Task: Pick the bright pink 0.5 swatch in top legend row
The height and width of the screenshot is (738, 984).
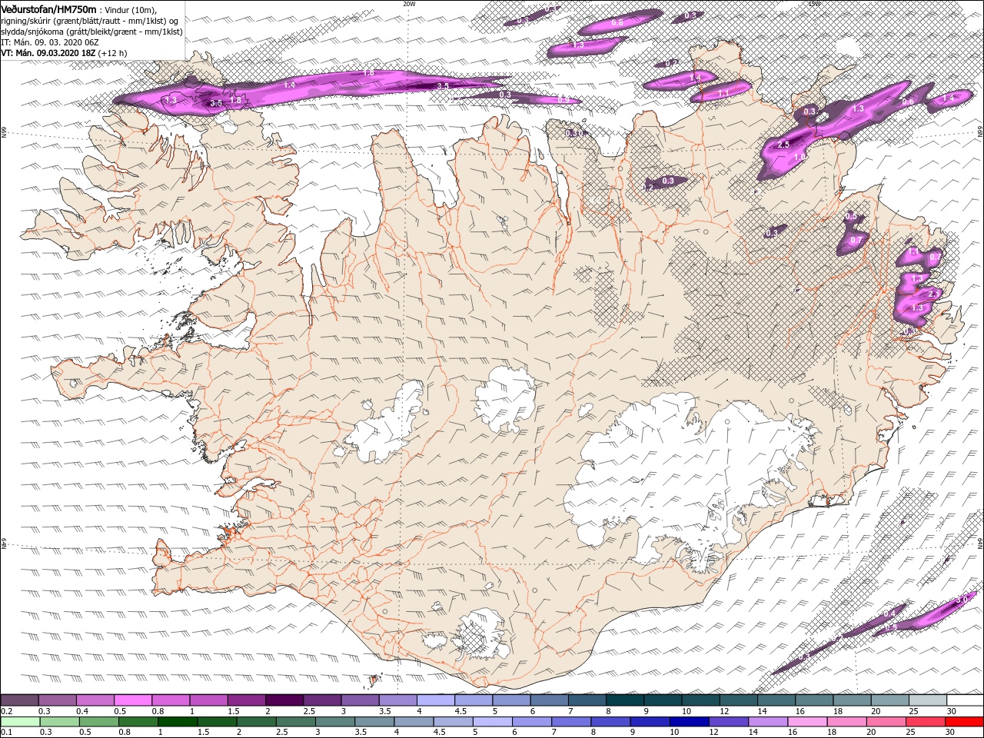Action: (133, 700)
